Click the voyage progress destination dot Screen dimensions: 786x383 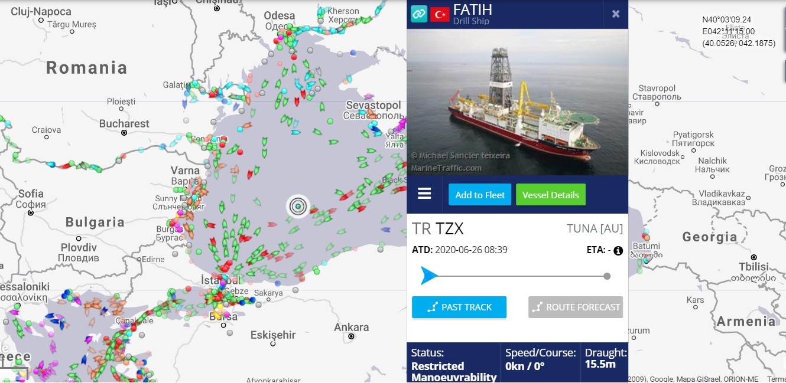coord(607,276)
